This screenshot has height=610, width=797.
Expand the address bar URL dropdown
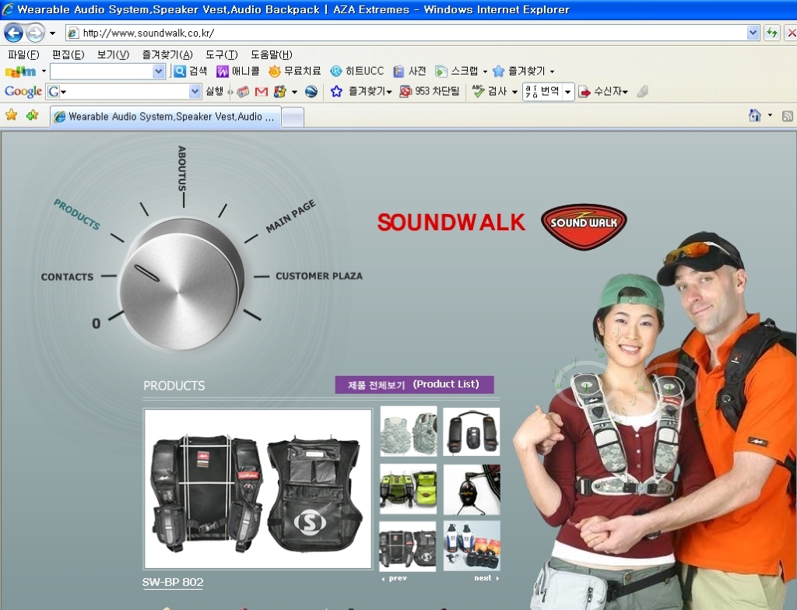click(753, 33)
